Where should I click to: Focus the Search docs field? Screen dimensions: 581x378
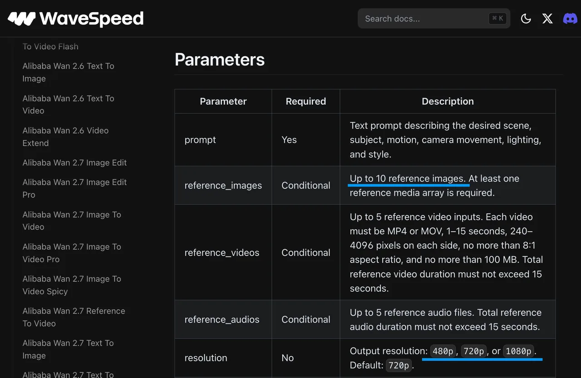(434, 19)
